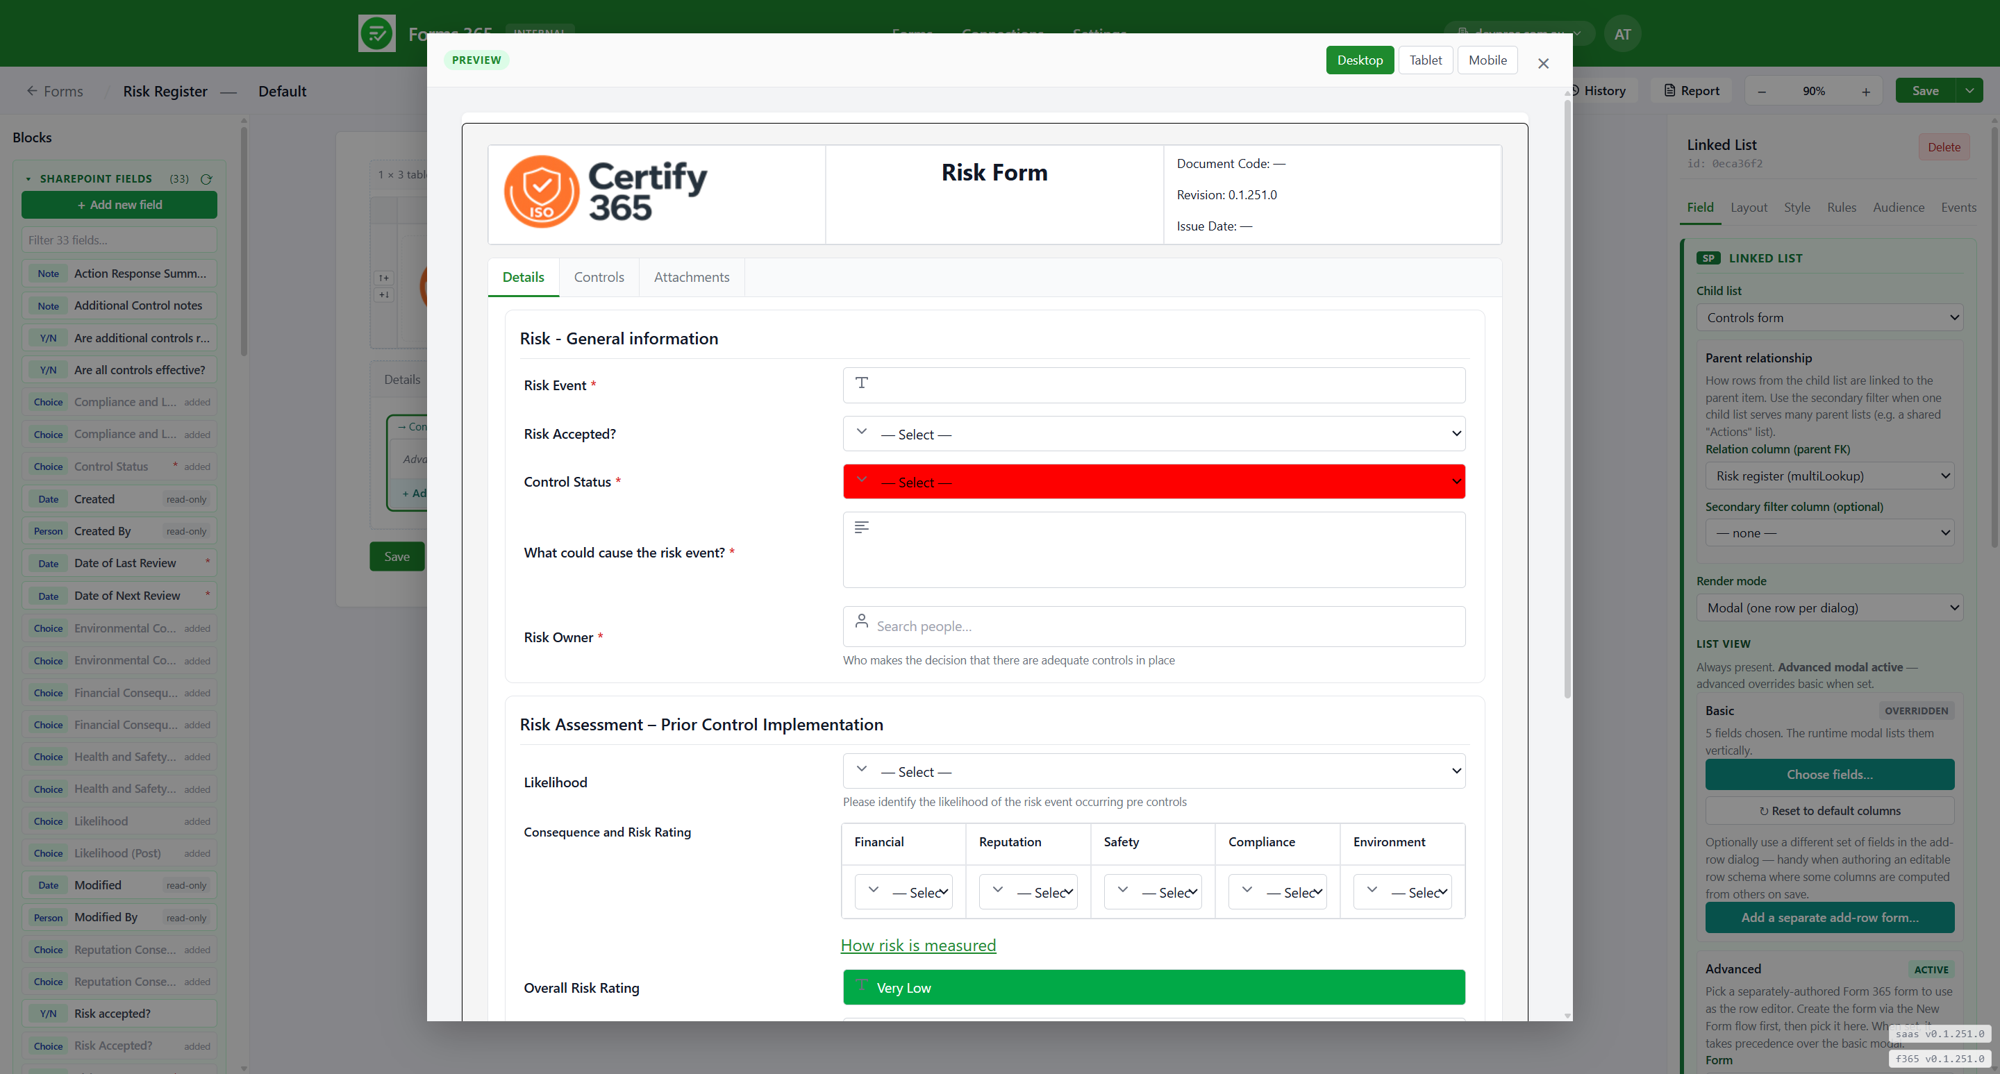
Task: Open the Likelihood select dropdown
Action: tap(1153, 771)
